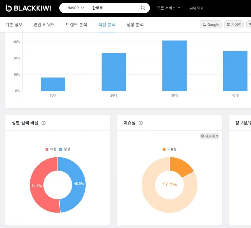The image size is (251, 228).
Task: Open help for 성별 검색 비율
Action: (43, 123)
